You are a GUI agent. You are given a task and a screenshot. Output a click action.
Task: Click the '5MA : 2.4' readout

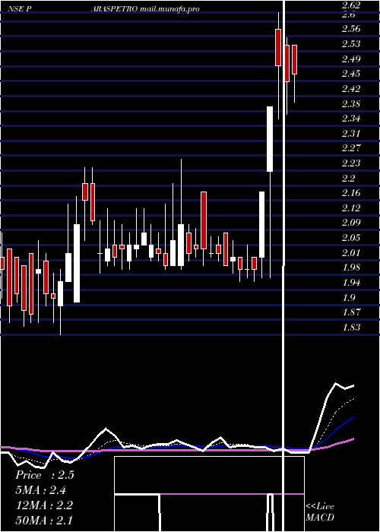pyautogui.click(x=41, y=490)
